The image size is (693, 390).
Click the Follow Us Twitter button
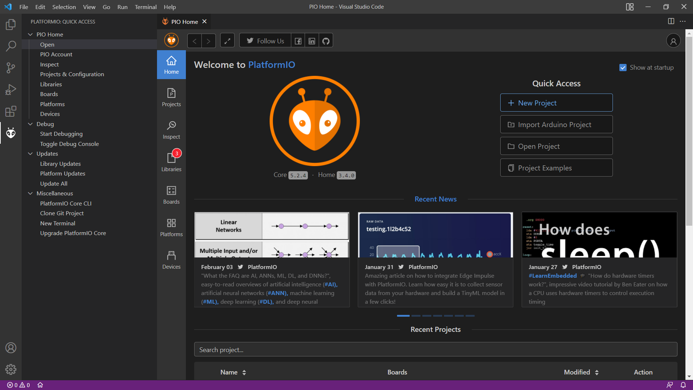[x=265, y=41]
